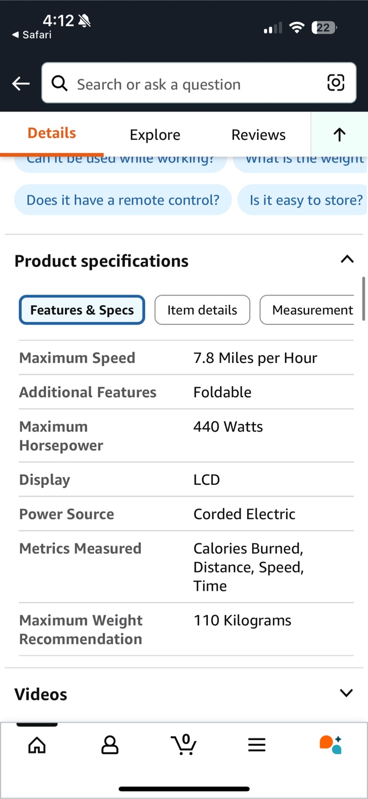This screenshot has height=799, width=368.
Task: Select the Measurement pill
Action: [x=307, y=310]
